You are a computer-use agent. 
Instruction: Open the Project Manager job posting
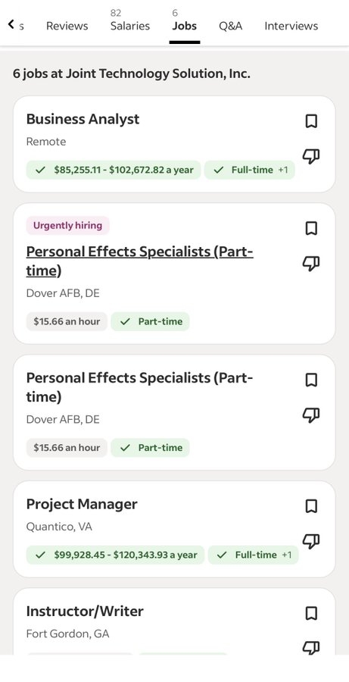point(82,505)
